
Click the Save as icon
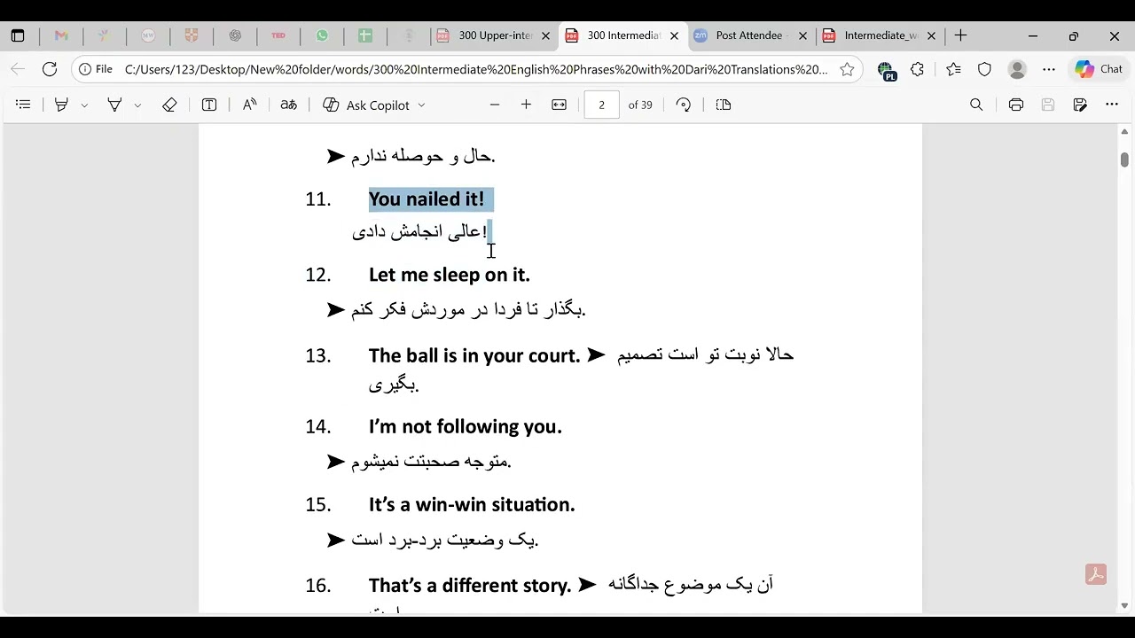1080,105
